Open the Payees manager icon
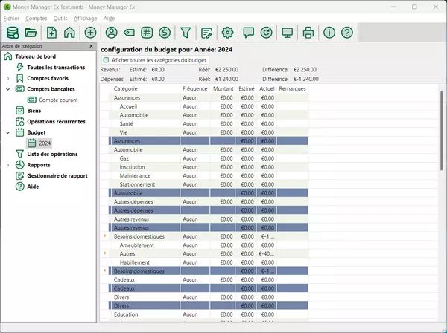The width and height of the screenshot is (447, 333). [111, 32]
